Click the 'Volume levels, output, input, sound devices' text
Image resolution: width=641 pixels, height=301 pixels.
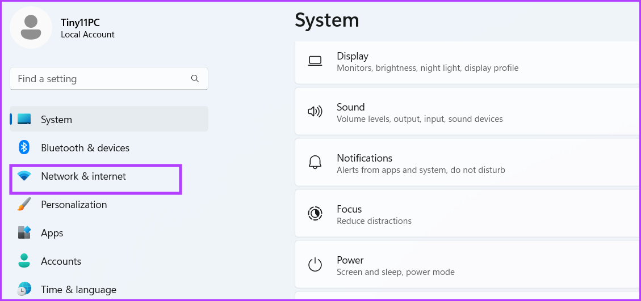coord(420,119)
